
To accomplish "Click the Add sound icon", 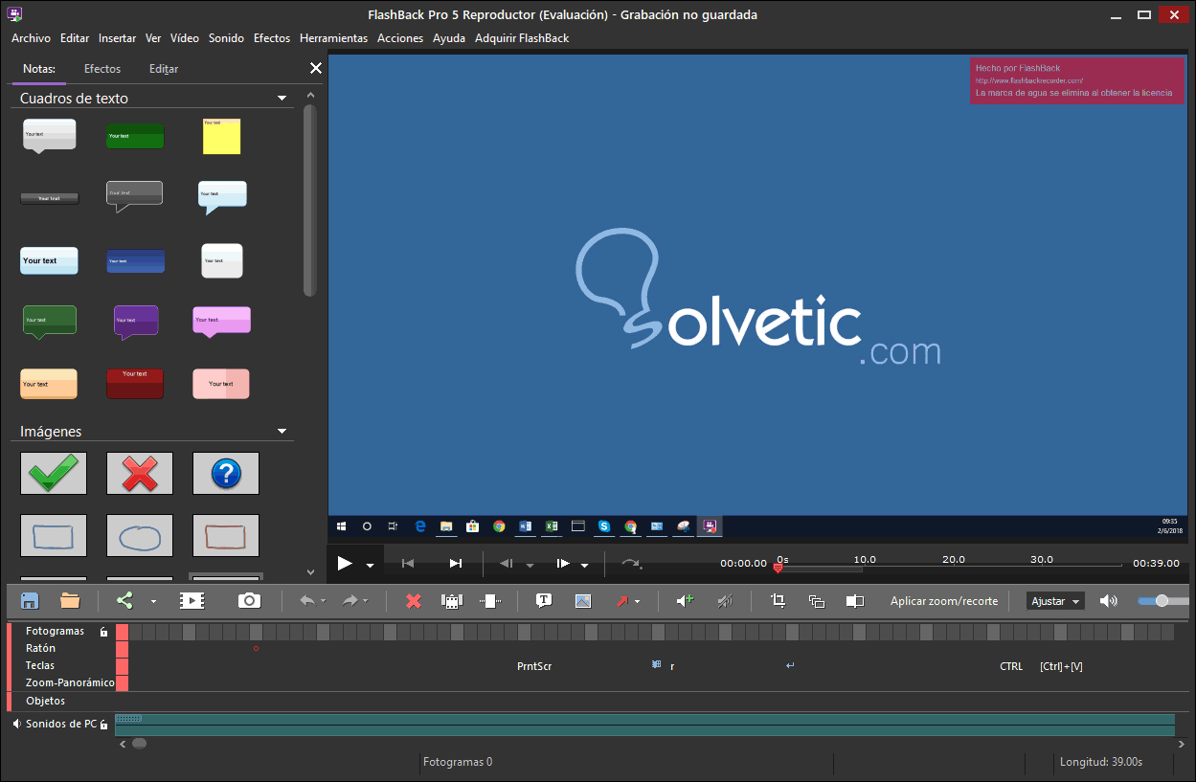I will 685,601.
